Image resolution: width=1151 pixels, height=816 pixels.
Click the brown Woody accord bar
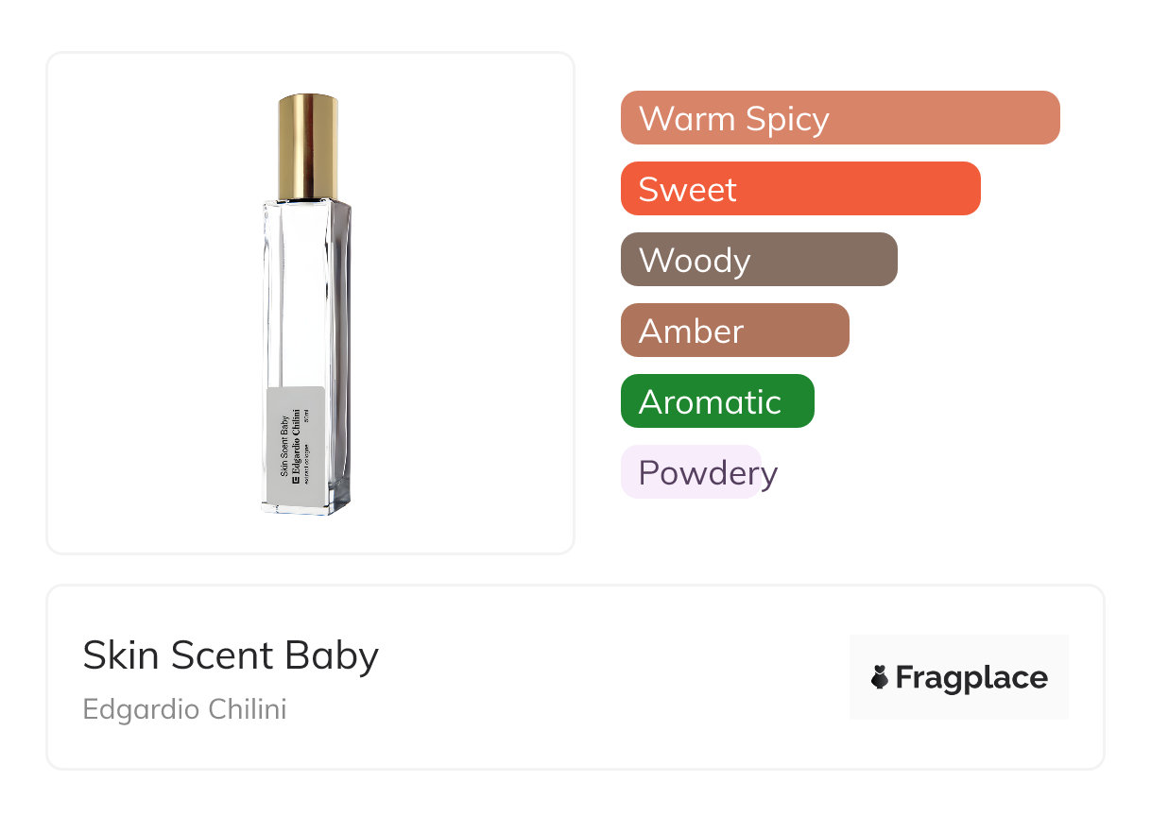[758, 260]
